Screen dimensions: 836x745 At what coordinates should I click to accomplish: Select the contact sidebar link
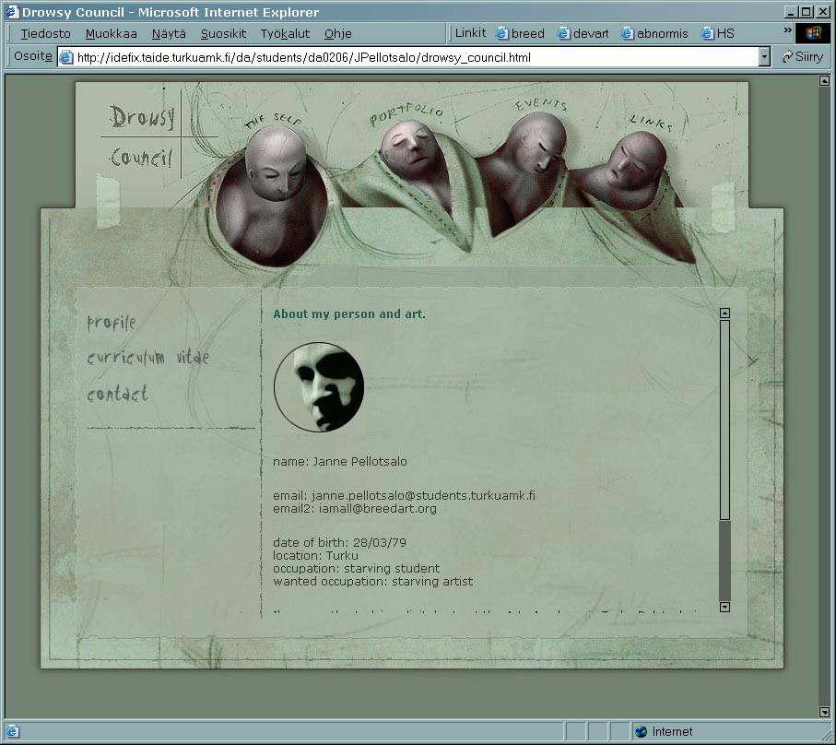point(117,394)
